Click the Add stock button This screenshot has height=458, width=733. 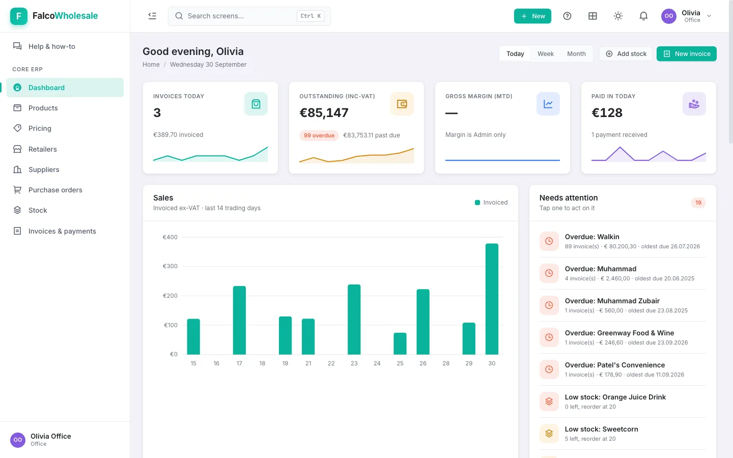click(626, 54)
